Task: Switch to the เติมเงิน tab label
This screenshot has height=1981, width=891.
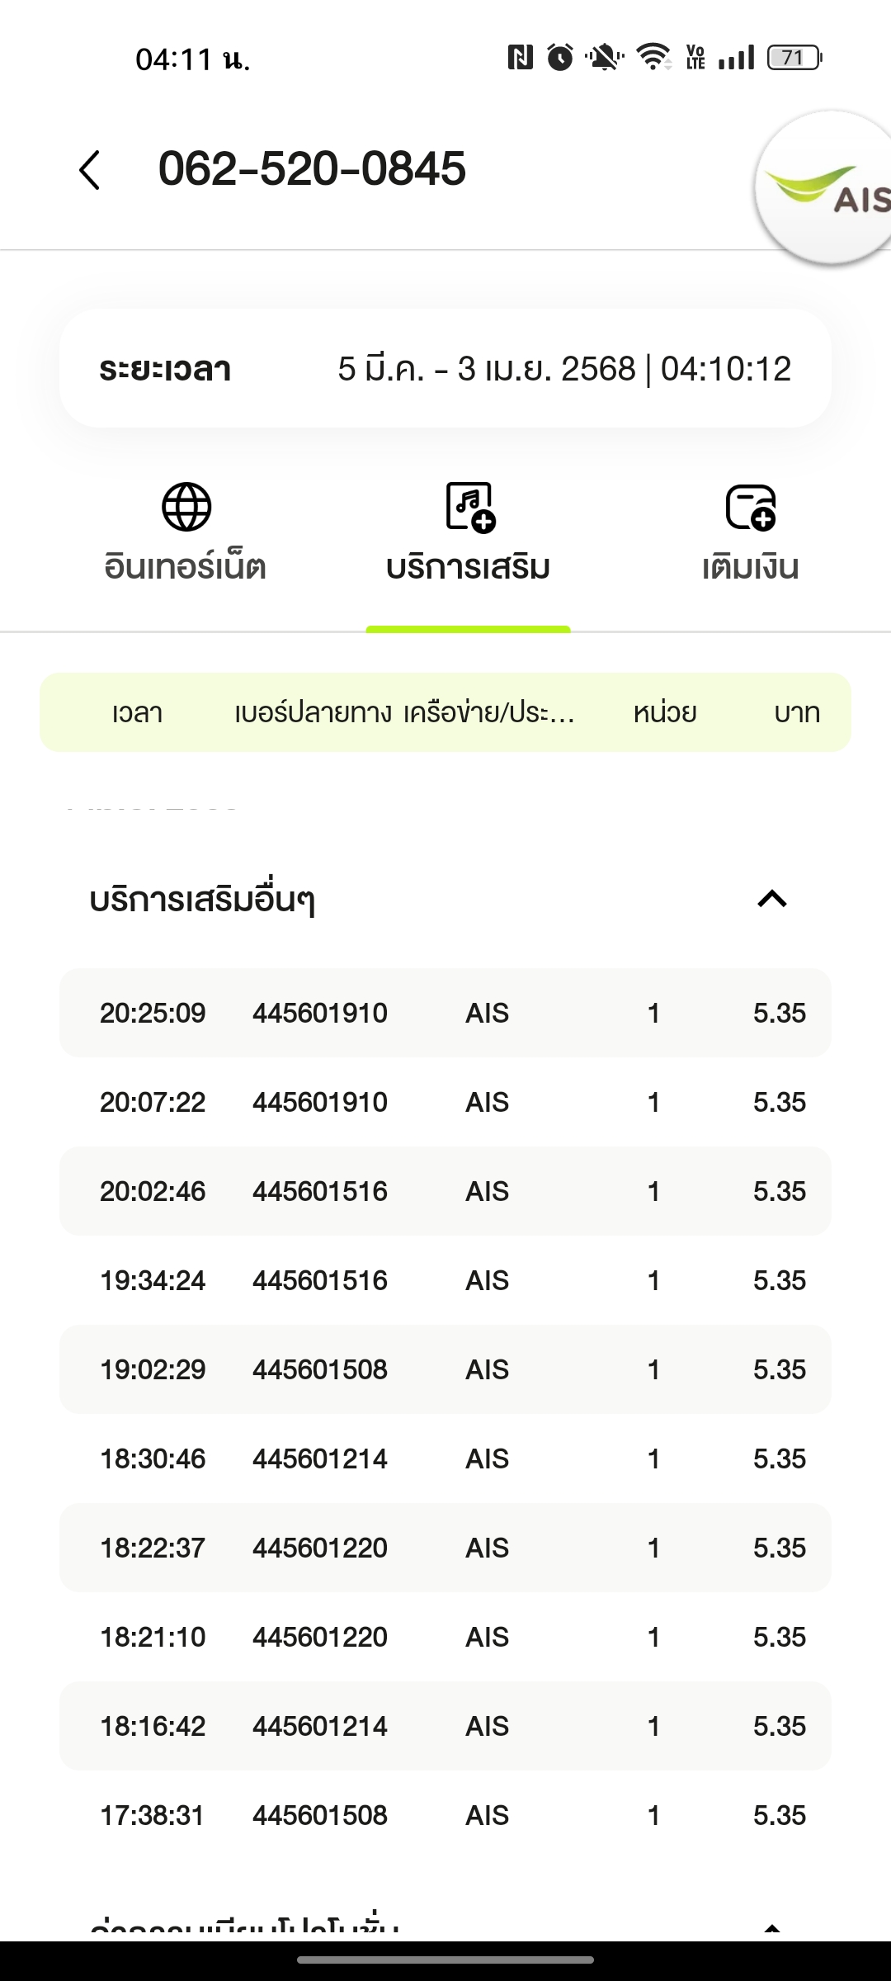Action: pos(751,567)
